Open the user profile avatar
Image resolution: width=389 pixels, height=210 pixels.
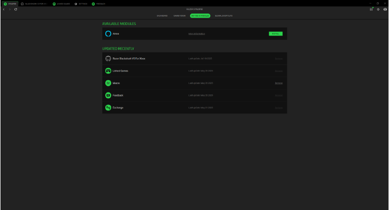tap(385, 9)
